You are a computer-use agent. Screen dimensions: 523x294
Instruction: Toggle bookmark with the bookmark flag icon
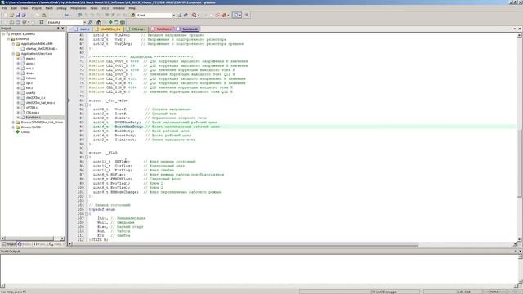tap(80, 15)
